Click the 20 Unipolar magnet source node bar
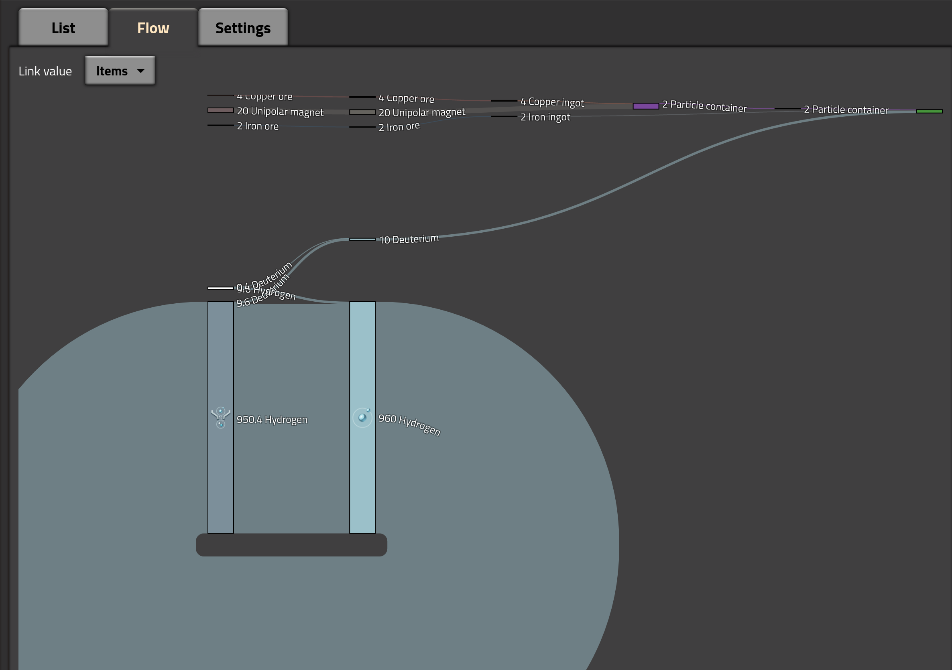Screen dimensions: 952x670 tap(221, 110)
